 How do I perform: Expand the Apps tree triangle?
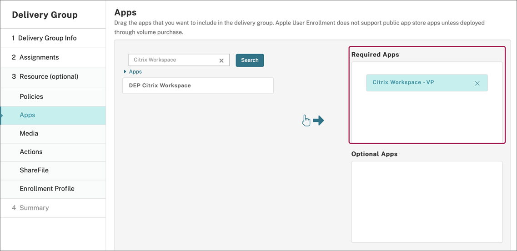pyautogui.click(x=125, y=72)
